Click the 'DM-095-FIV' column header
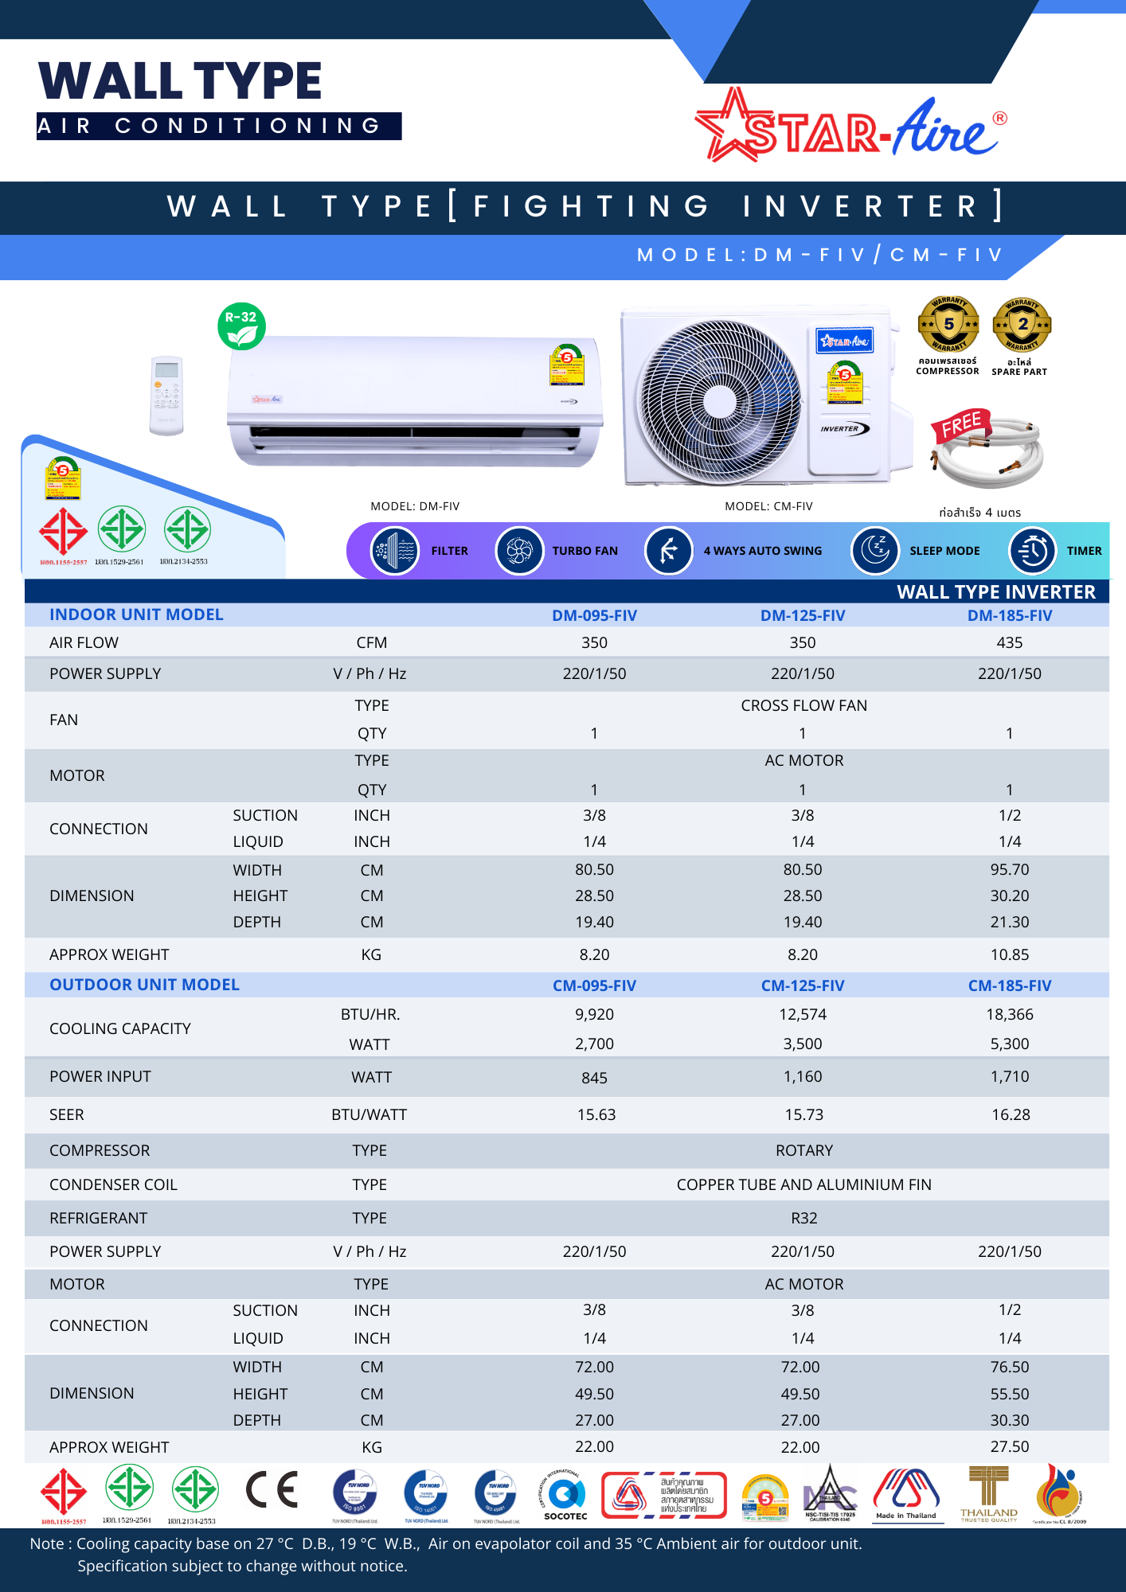Viewport: 1126px width, 1592px height. 594,615
